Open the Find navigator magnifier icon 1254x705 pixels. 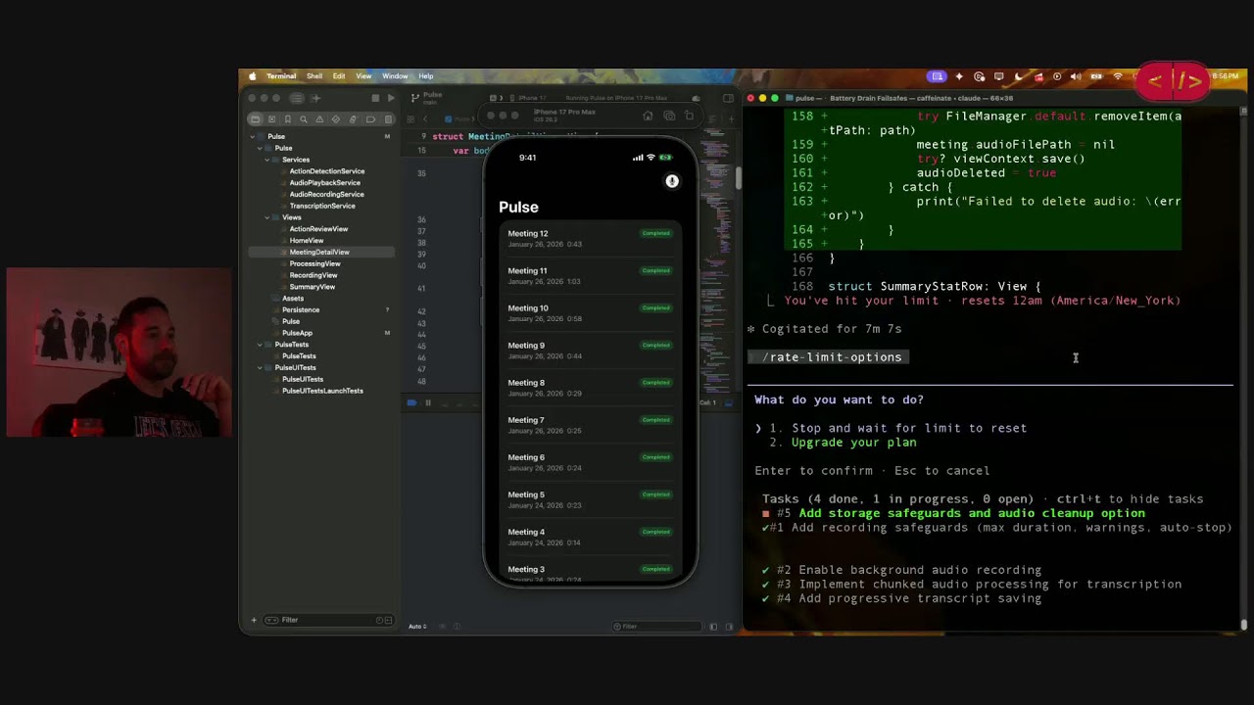[304, 119]
